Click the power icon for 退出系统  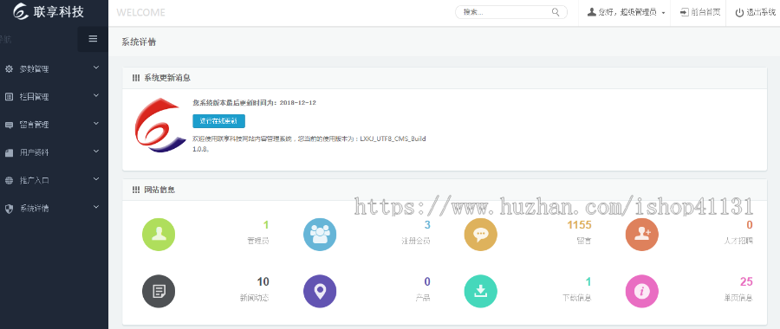(740, 13)
